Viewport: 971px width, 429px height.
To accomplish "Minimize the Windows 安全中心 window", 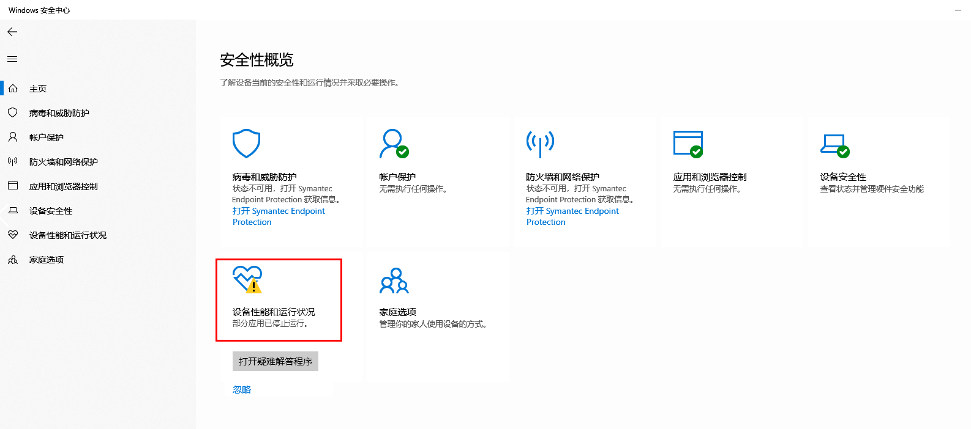I will (x=958, y=10).
